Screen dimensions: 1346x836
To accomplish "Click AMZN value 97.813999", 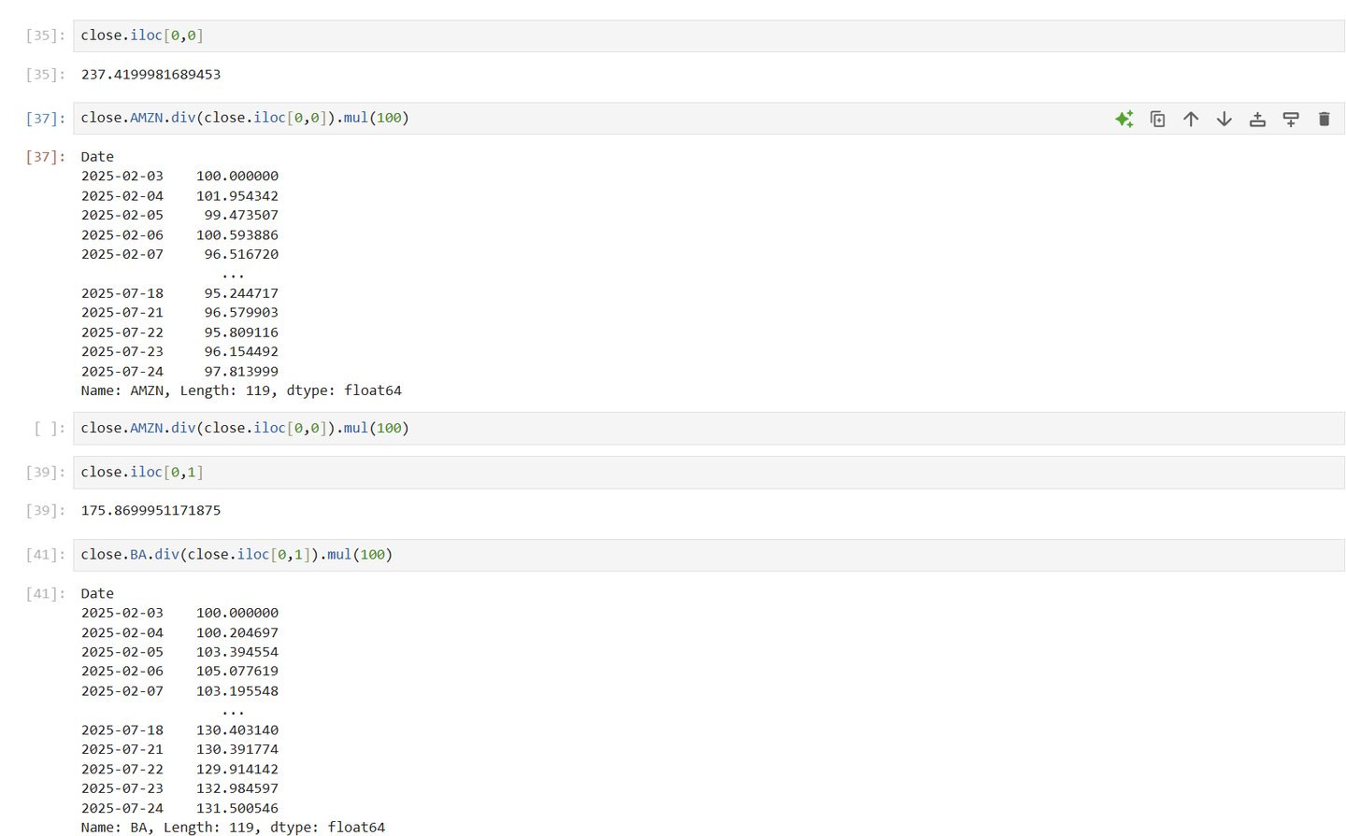I will click(x=241, y=372).
